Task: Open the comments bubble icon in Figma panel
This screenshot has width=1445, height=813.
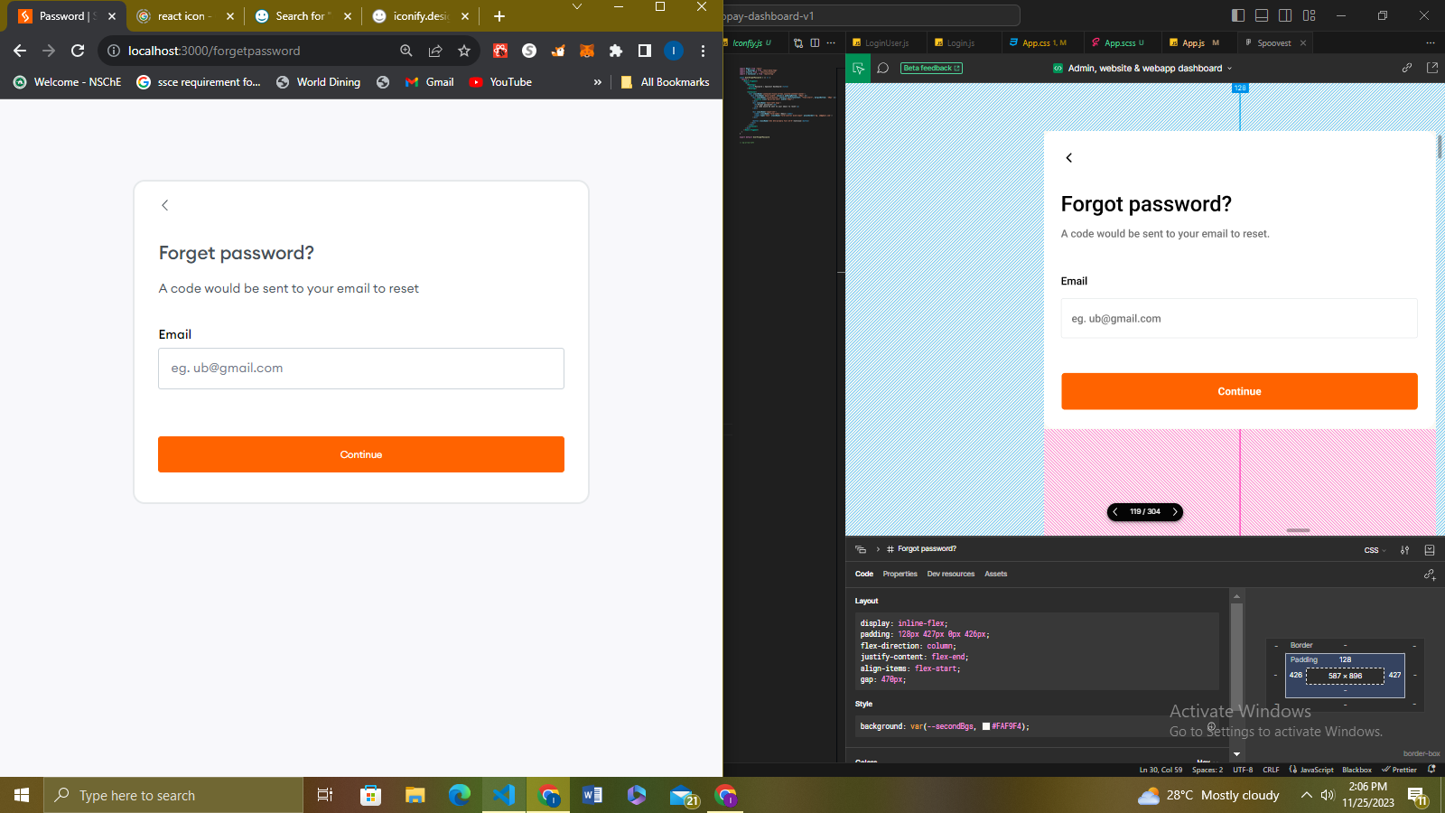Action: click(x=883, y=69)
